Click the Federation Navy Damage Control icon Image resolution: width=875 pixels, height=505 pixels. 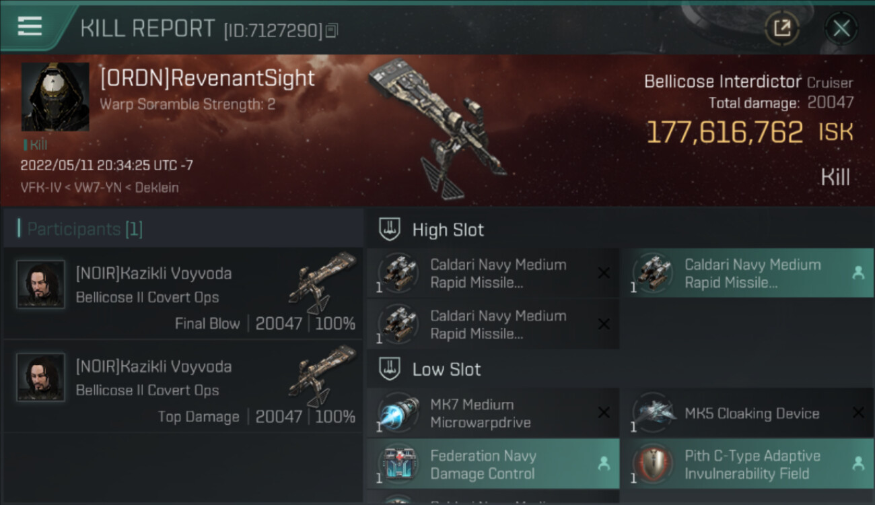398,464
